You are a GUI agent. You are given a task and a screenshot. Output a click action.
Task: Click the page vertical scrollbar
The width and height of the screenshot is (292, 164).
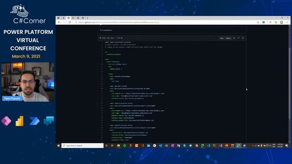tap(289, 84)
